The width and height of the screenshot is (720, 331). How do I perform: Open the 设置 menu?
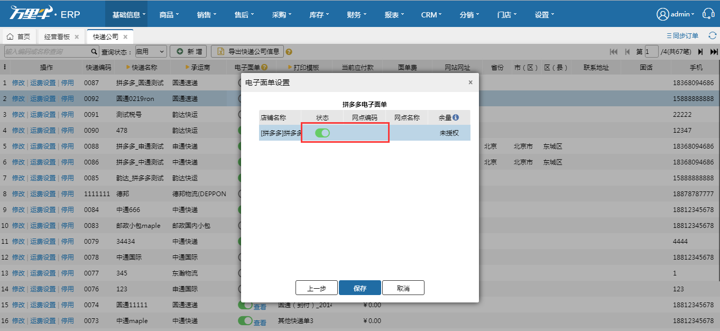click(544, 15)
